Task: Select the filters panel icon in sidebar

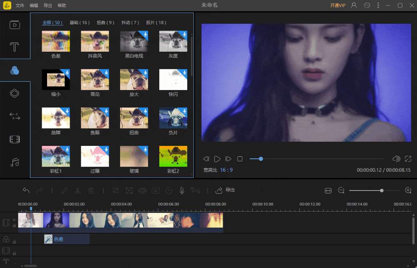Action: click(x=15, y=70)
